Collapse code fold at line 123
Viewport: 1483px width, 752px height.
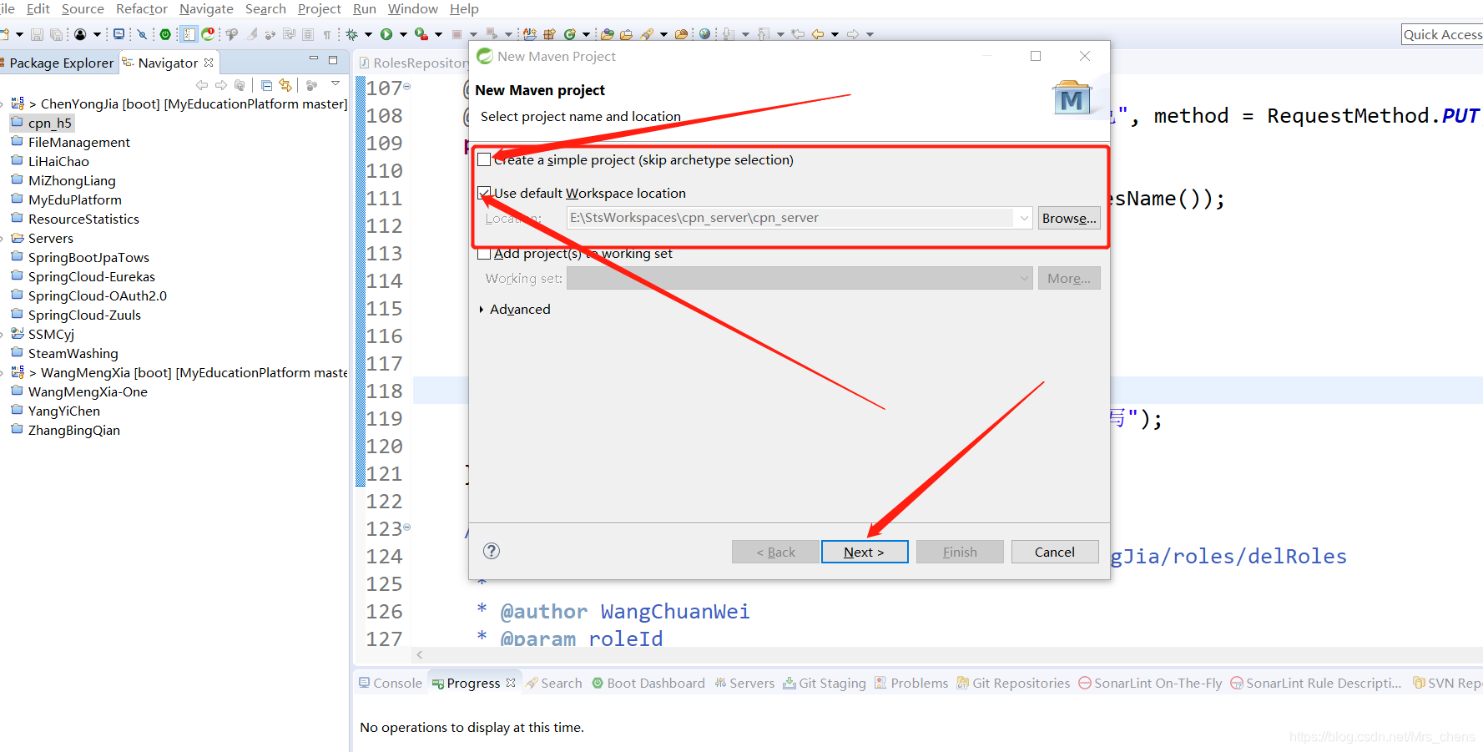pyautogui.click(x=407, y=527)
